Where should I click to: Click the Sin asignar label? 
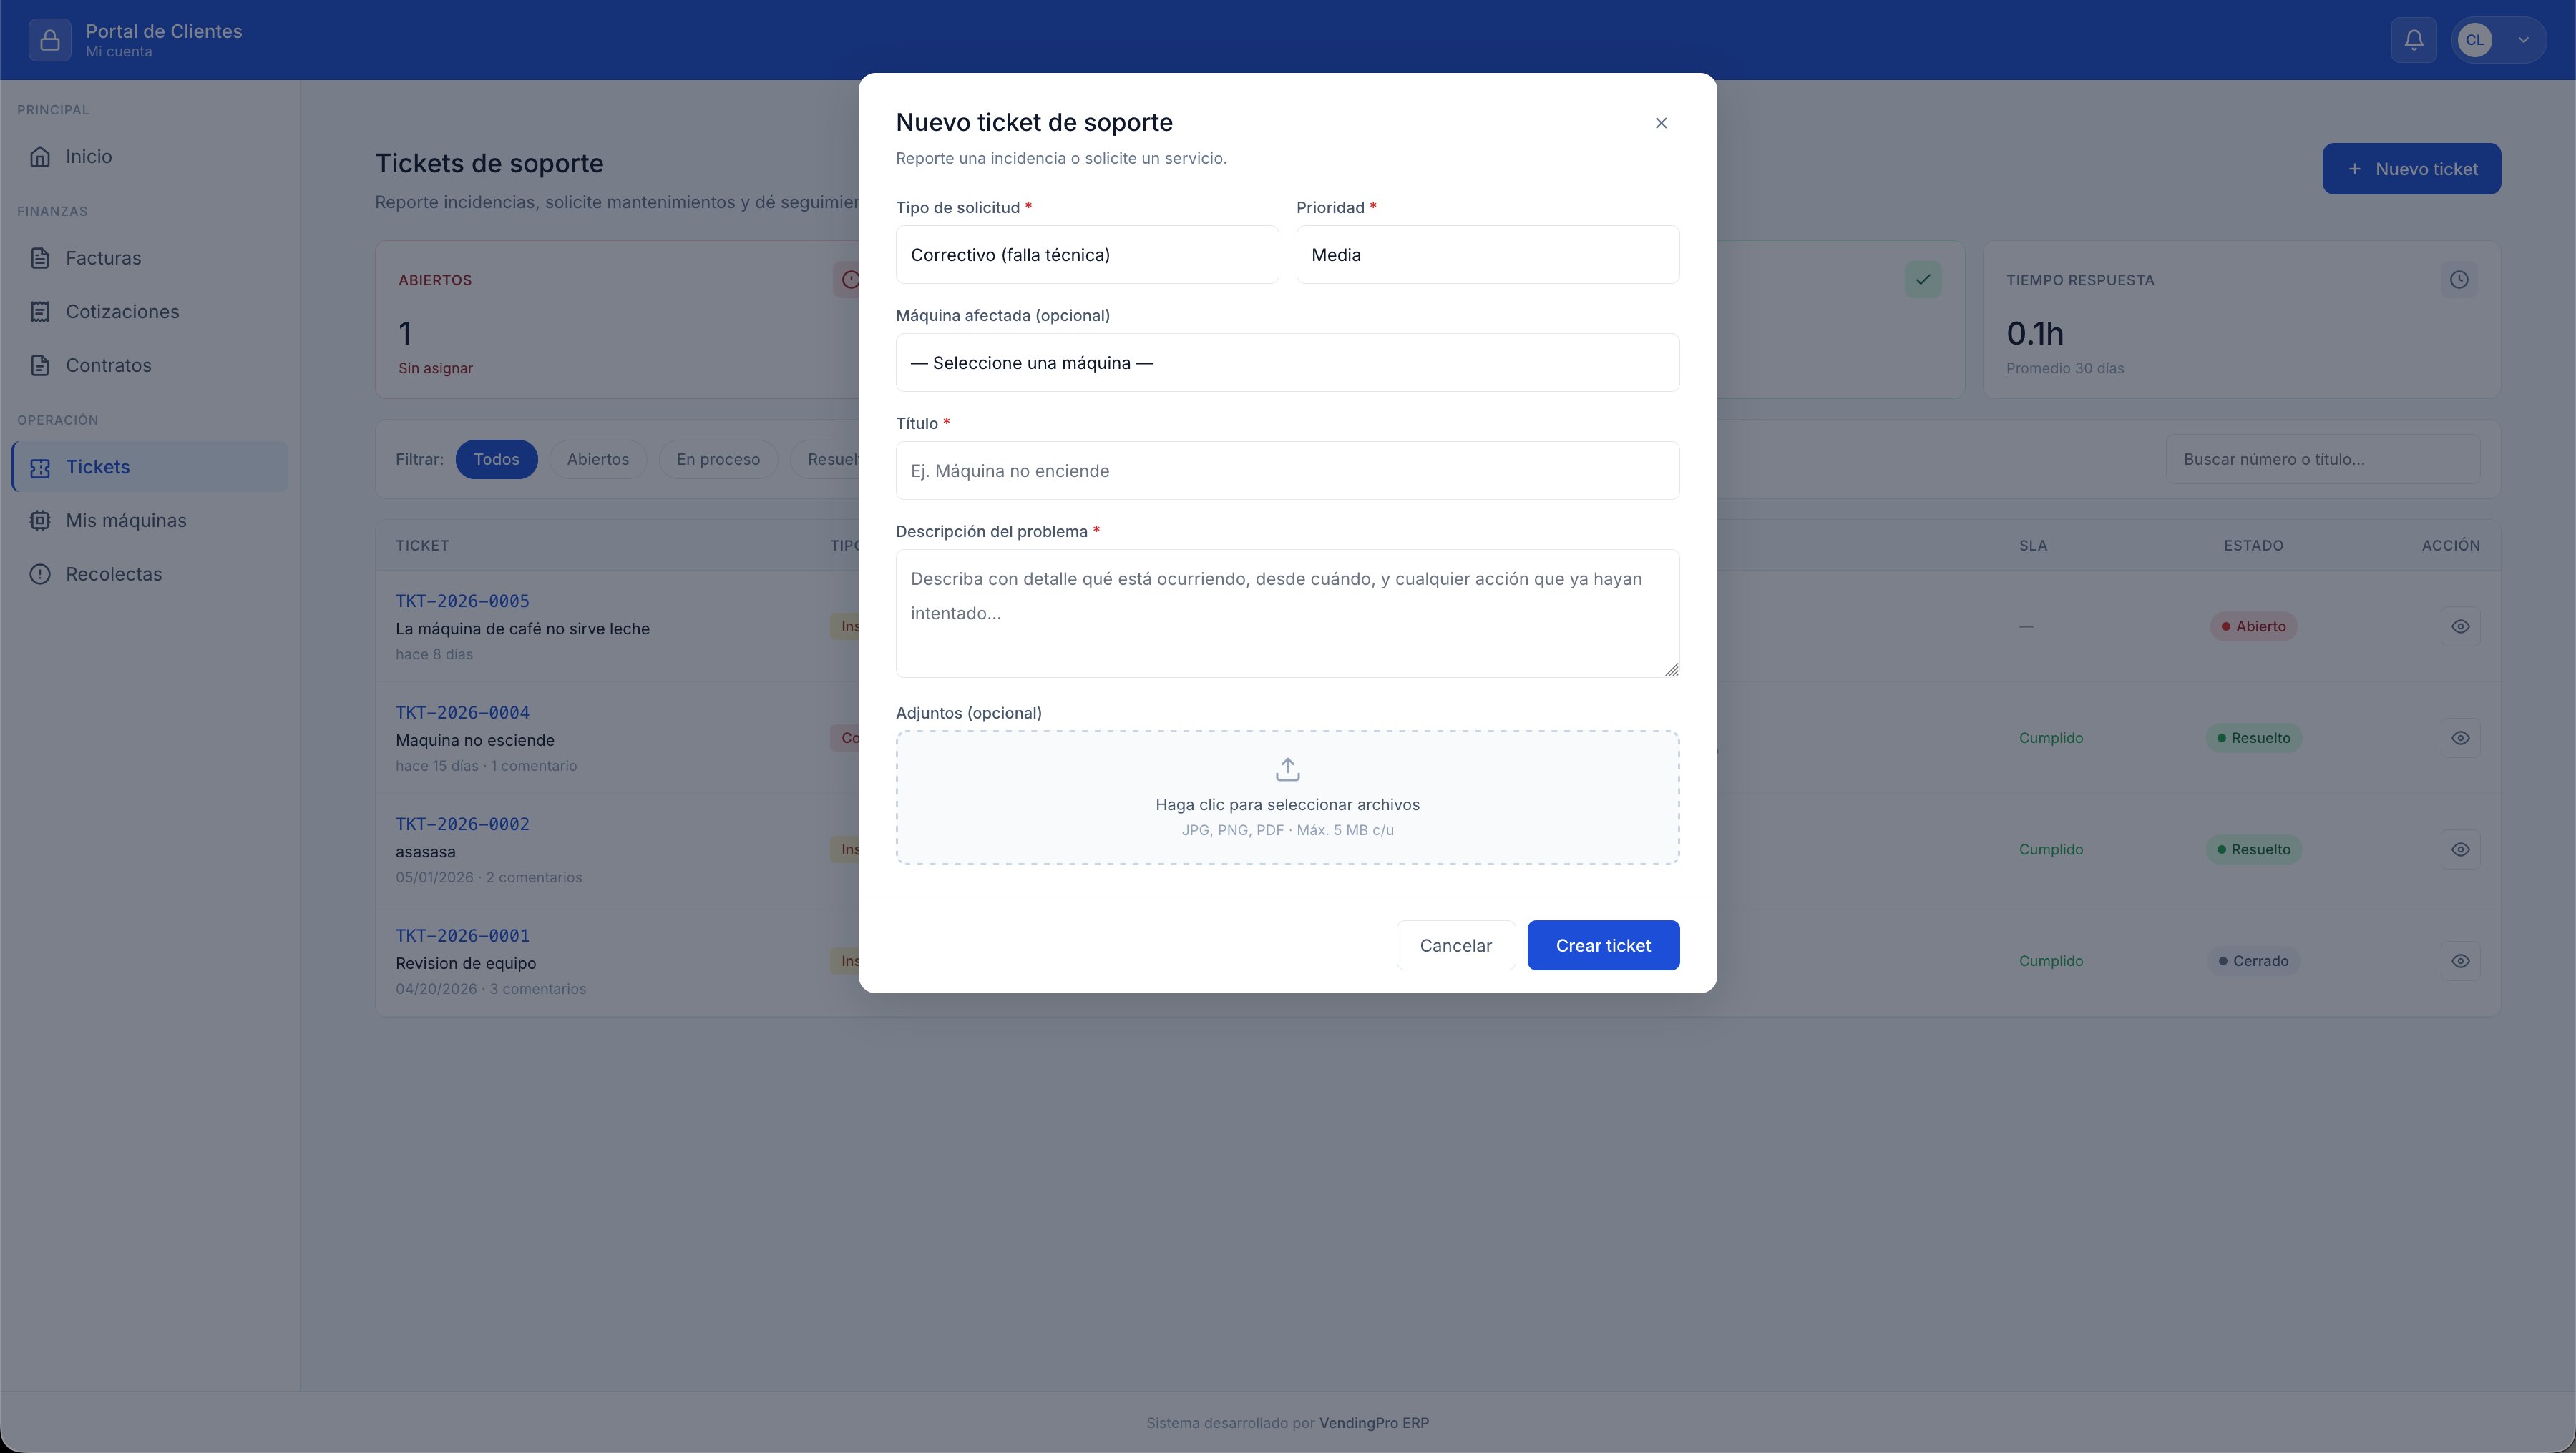pyautogui.click(x=436, y=368)
